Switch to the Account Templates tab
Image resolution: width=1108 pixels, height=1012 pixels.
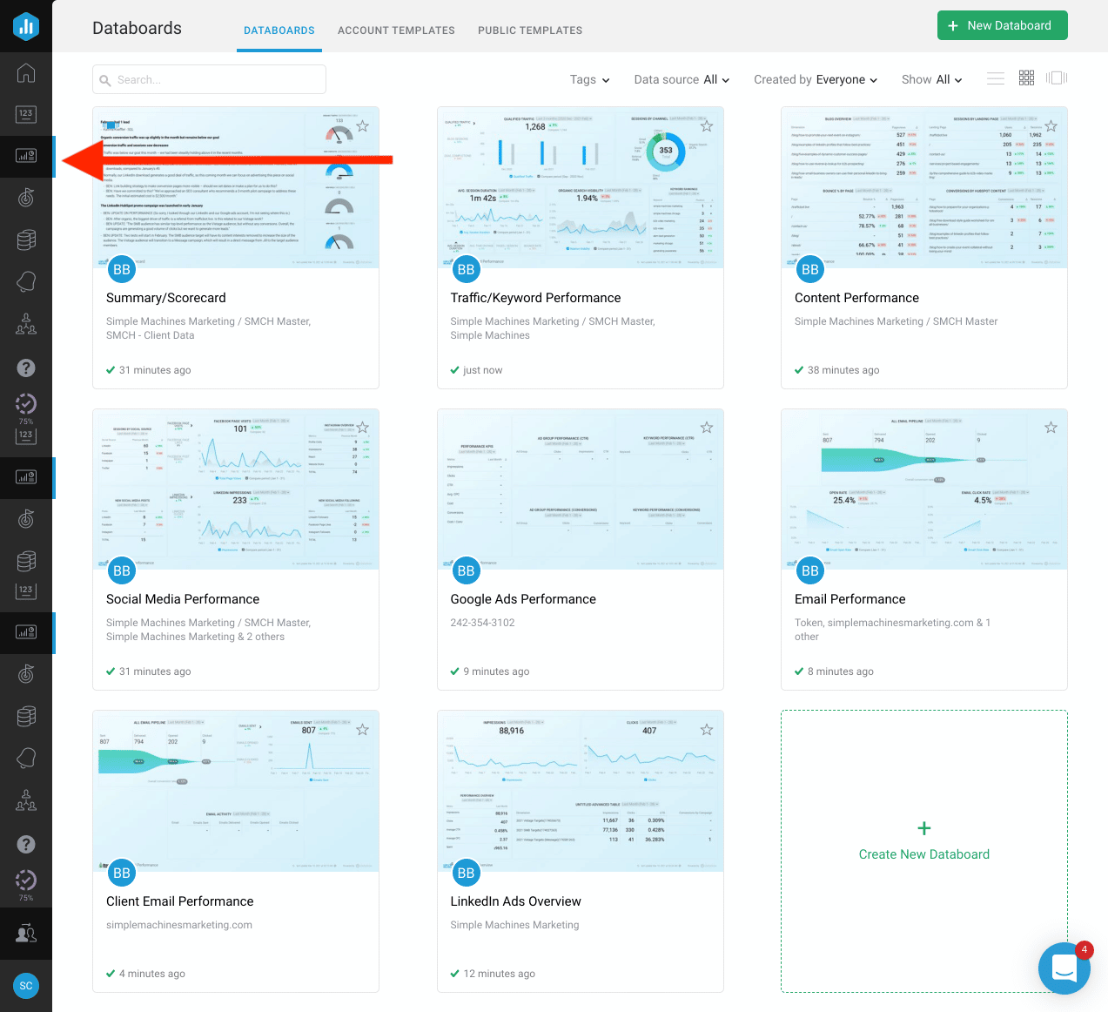tap(396, 30)
